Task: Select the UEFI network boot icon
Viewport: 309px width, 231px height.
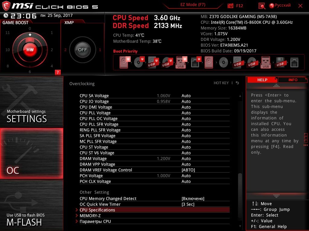Action: tap(196, 63)
